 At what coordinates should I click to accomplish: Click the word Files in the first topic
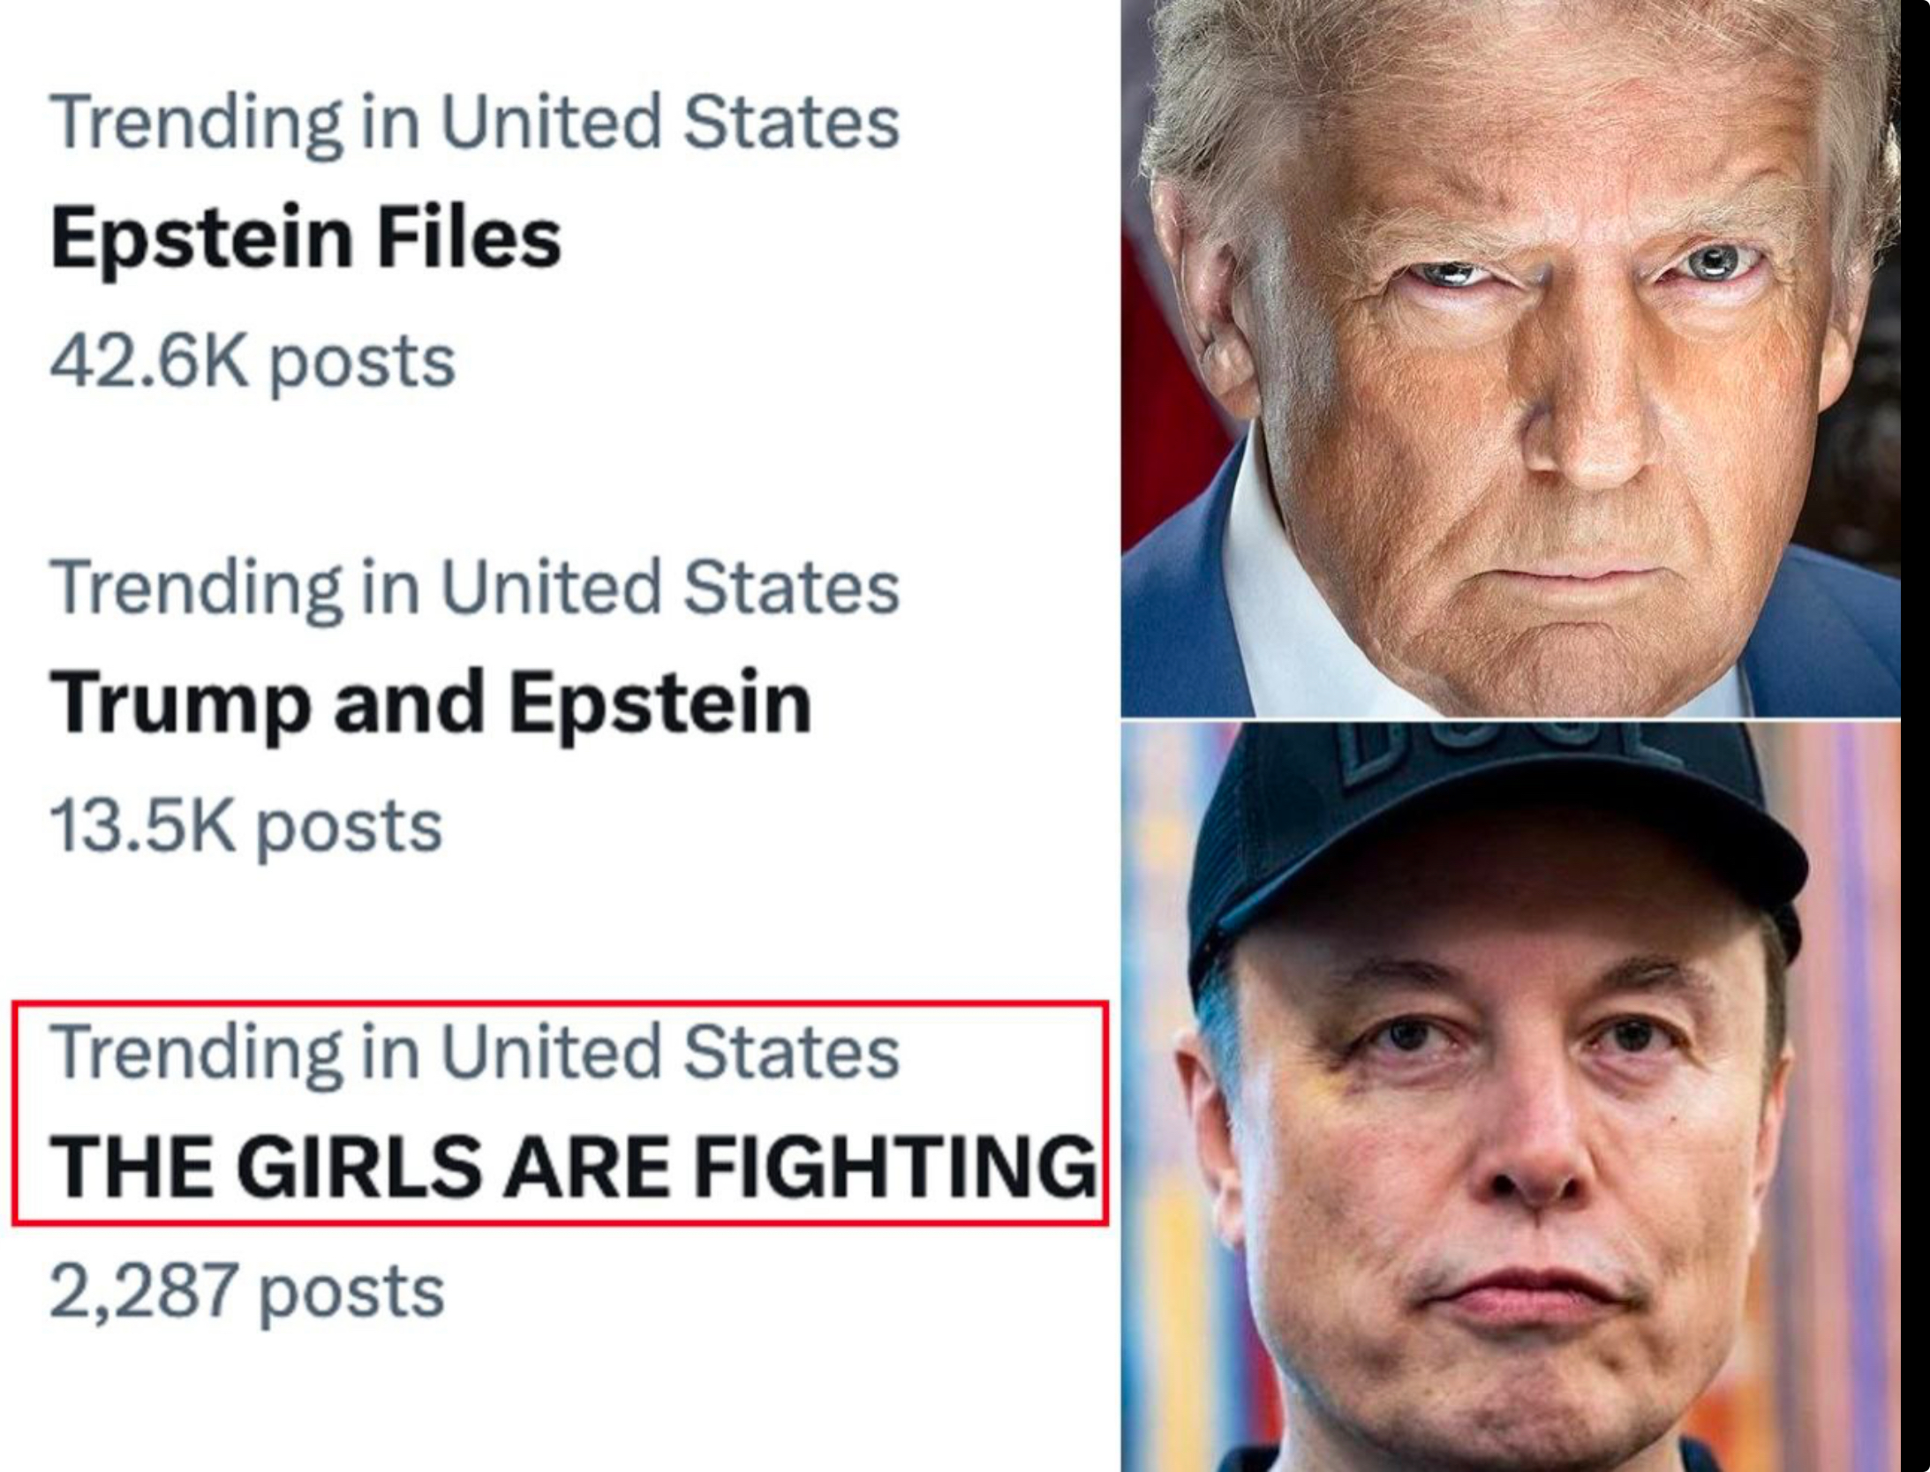[470, 238]
